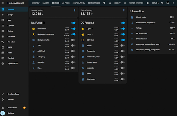Screen dimensions: 177x116
Task: Turn off Navigation Instruments switch
Action: pyautogui.click(x=73, y=34)
